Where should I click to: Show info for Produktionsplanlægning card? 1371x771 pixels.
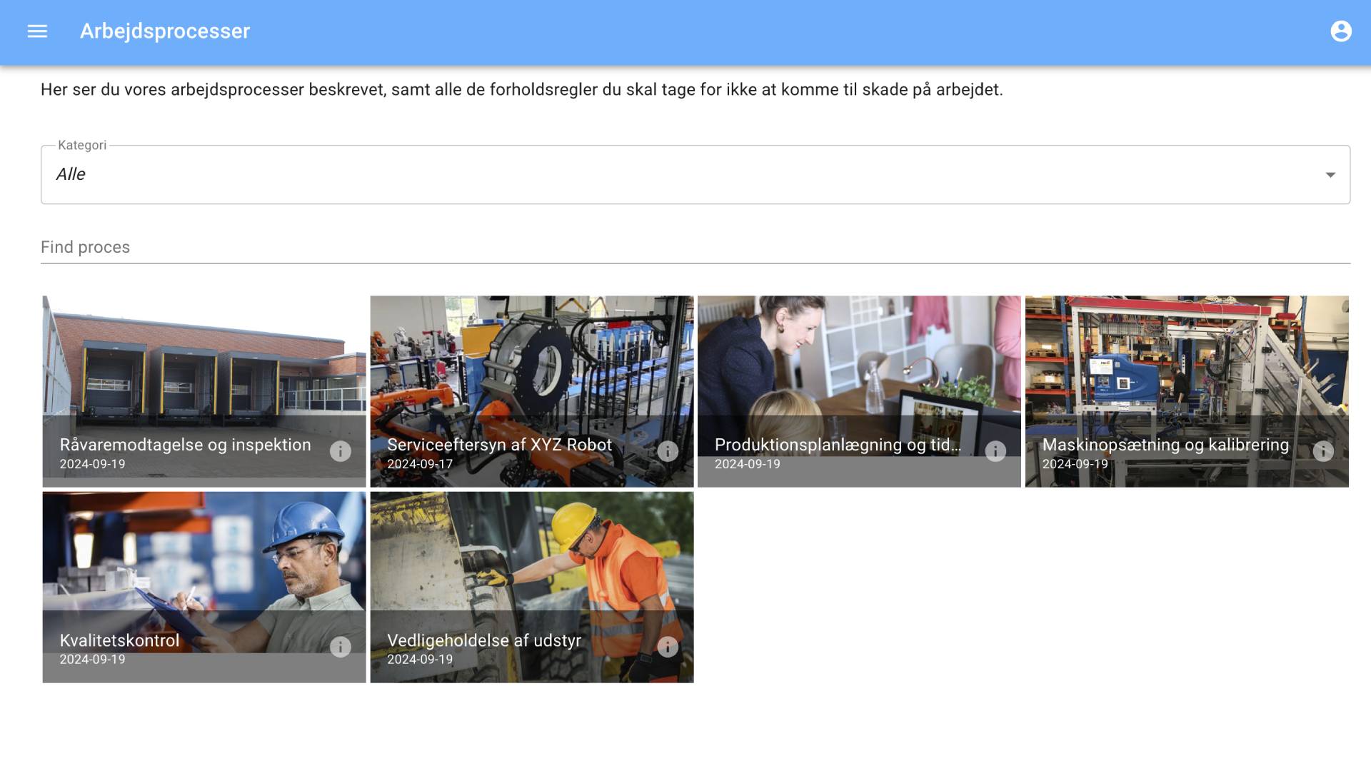[x=995, y=451]
